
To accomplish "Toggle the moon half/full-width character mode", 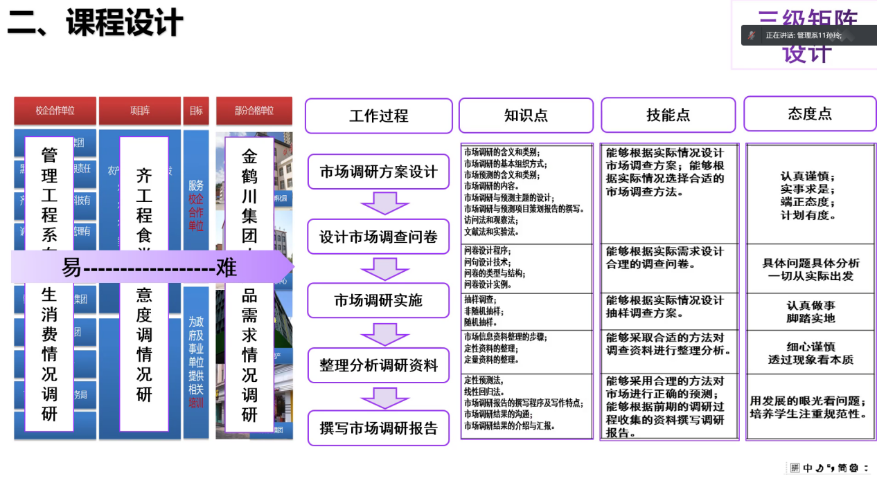I will 820,468.
